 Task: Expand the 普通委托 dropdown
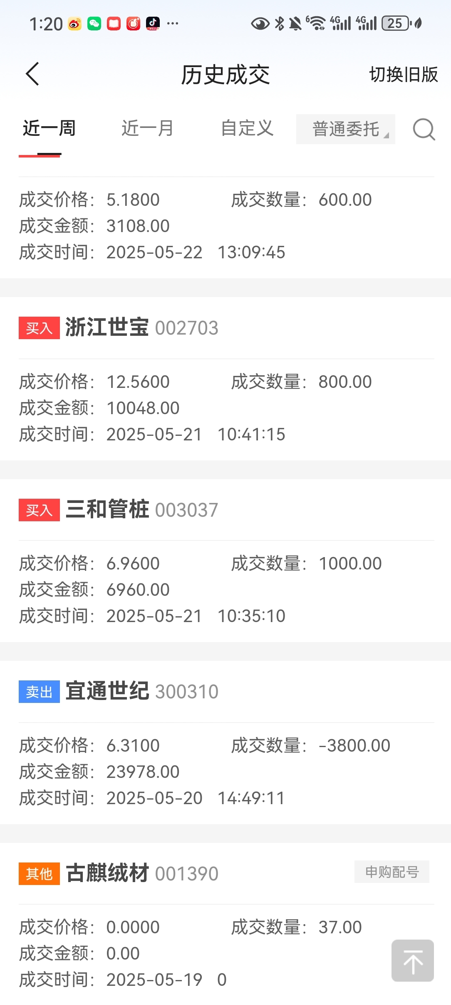(346, 129)
